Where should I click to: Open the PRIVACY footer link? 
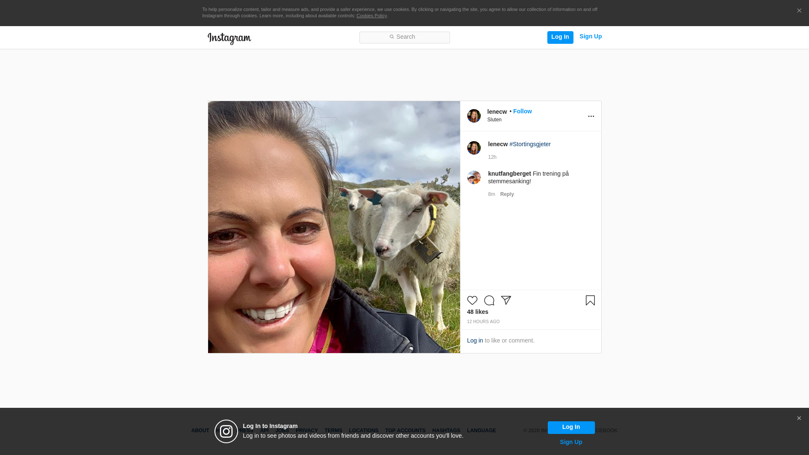[306, 431]
